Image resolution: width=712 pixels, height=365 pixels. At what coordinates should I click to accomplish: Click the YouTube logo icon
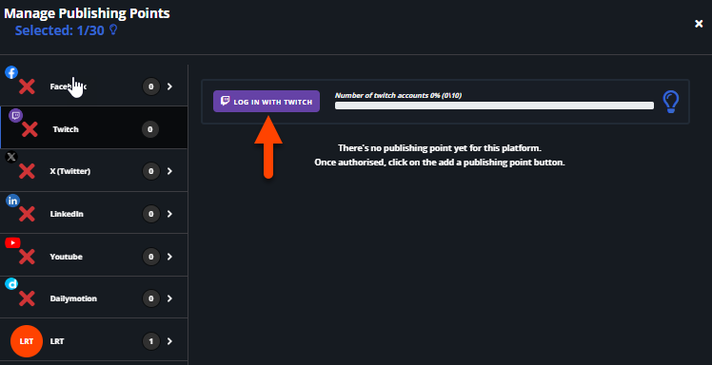[12, 243]
